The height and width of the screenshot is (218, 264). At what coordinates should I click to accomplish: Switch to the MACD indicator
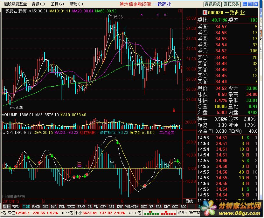click(36, 207)
